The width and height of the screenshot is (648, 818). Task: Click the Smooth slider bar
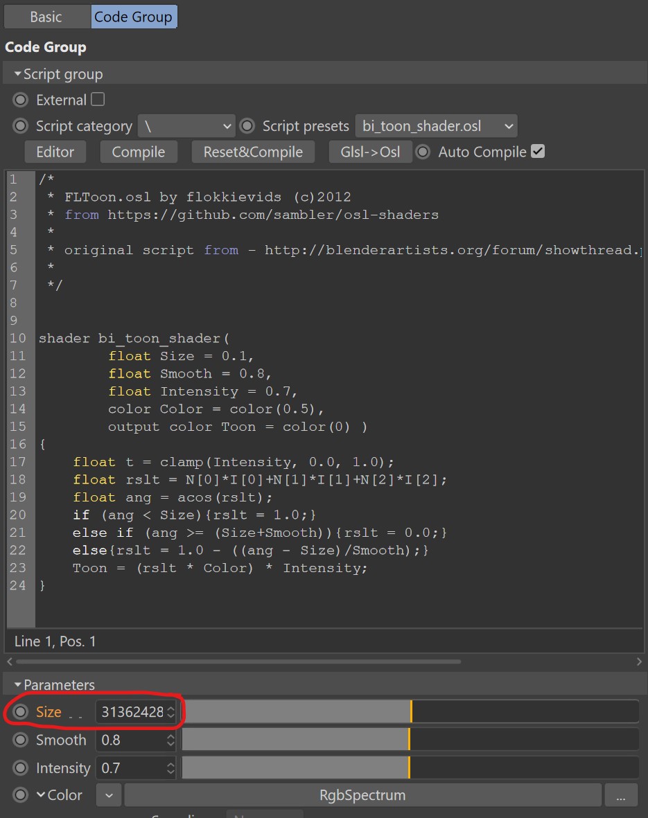[410, 740]
